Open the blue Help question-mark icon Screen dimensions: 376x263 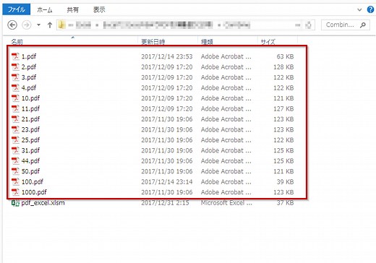(x=370, y=9)
